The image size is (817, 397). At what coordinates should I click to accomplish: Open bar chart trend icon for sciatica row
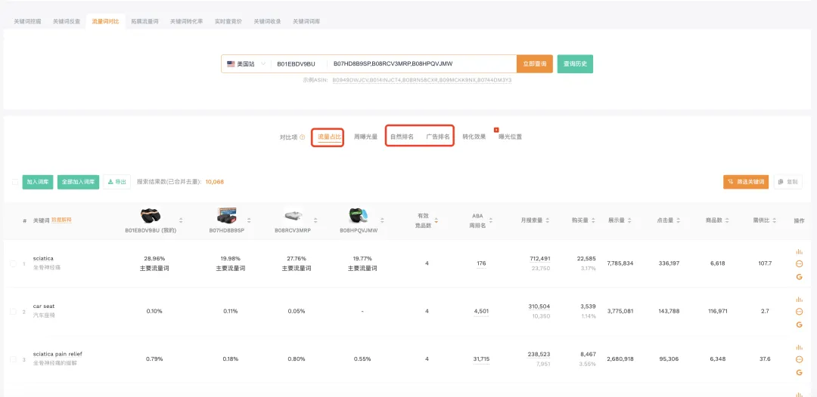[x=799, y=251]
